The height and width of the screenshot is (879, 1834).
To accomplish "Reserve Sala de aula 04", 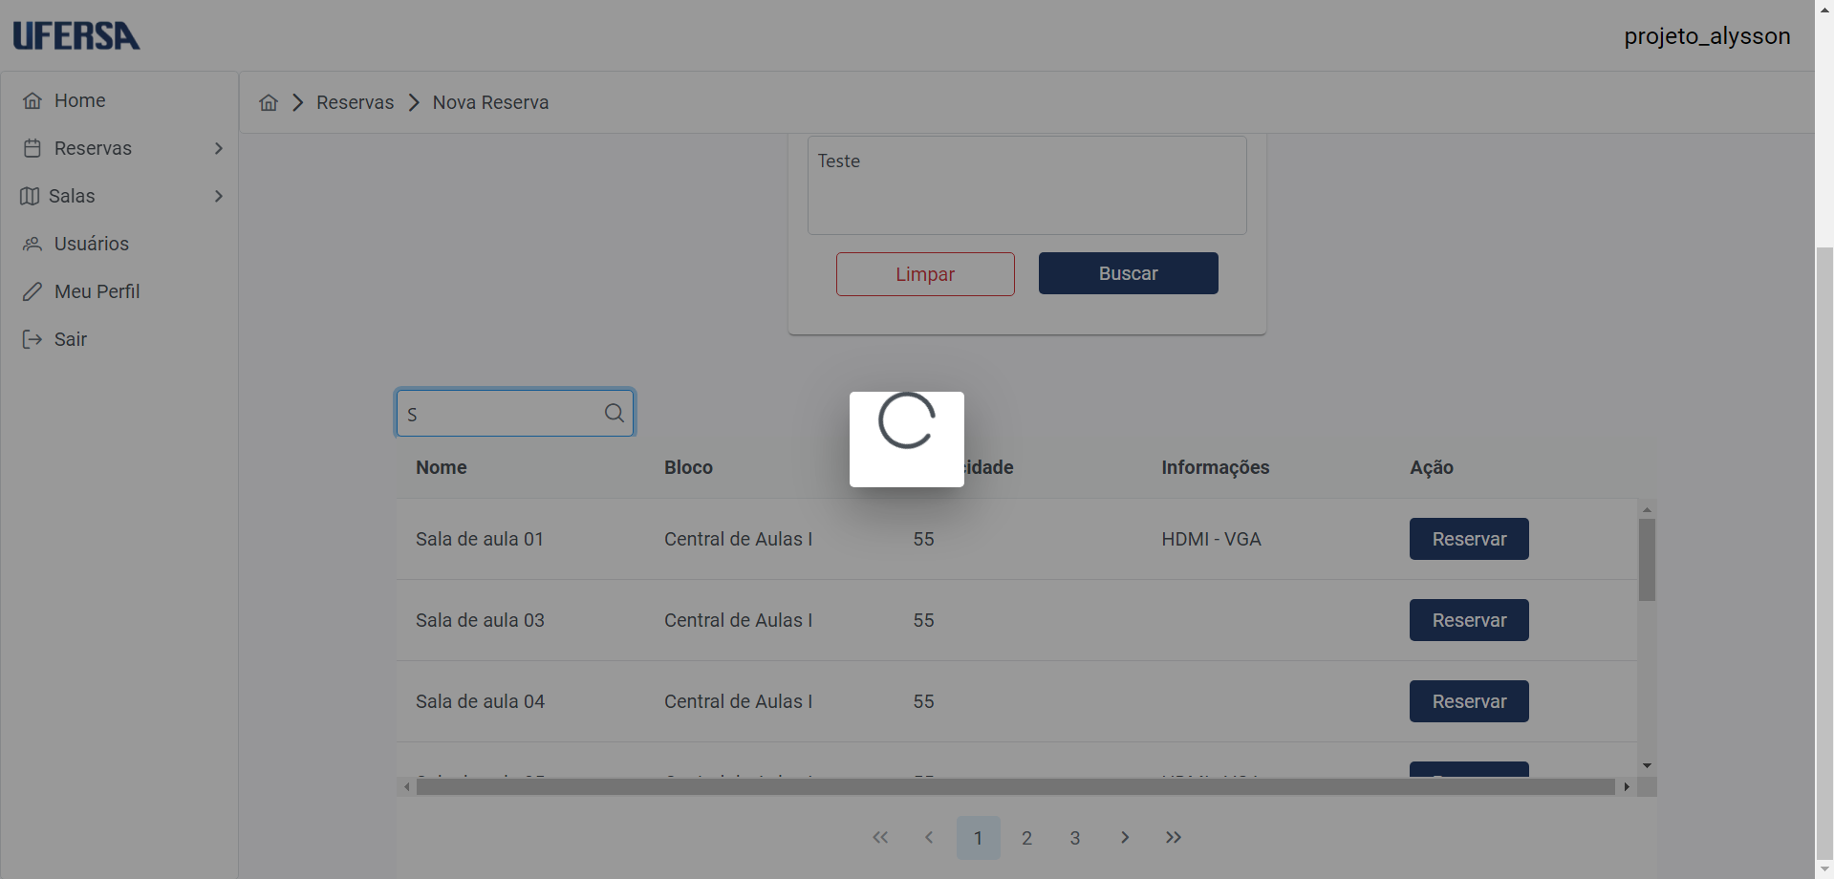I will [x=1469, y=701].
